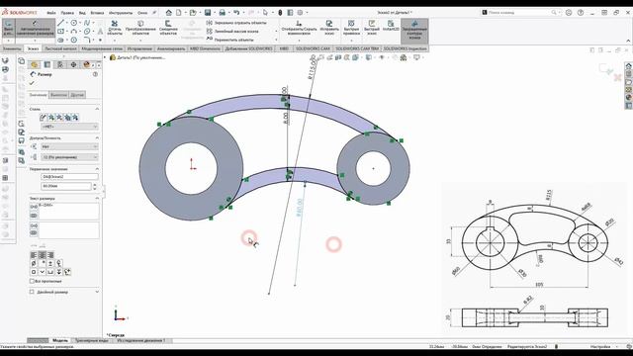633x356 pixels.
Task: Select the Spline sketch tool
Action: point(87,23)
